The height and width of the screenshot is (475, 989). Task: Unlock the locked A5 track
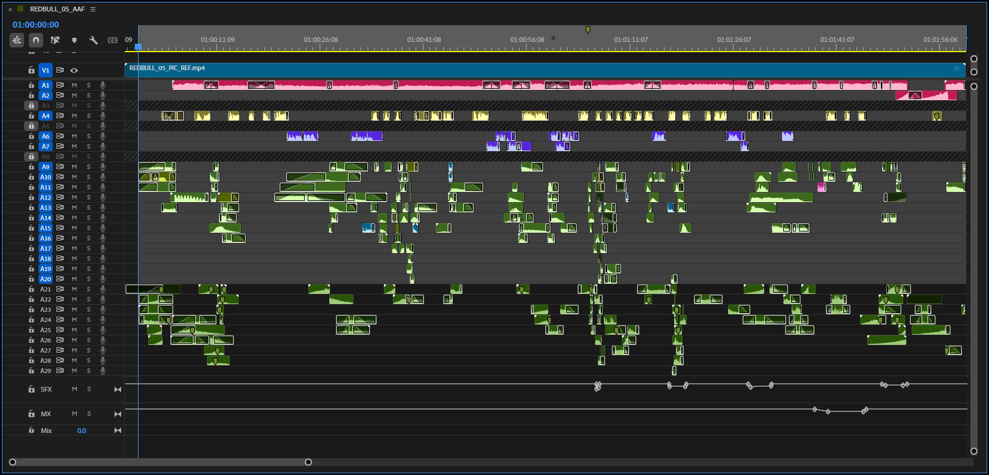point(32,126)
